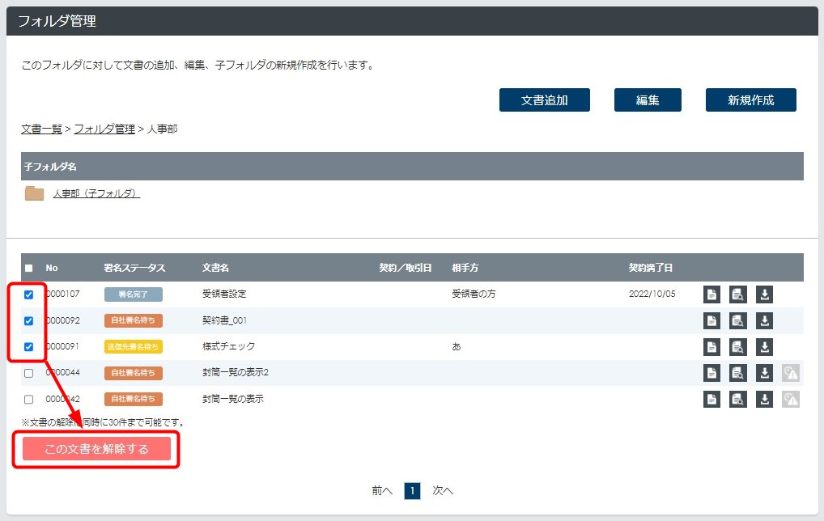Go to 文書一覧 in the breadcrumb

click(x=41, y=129)
